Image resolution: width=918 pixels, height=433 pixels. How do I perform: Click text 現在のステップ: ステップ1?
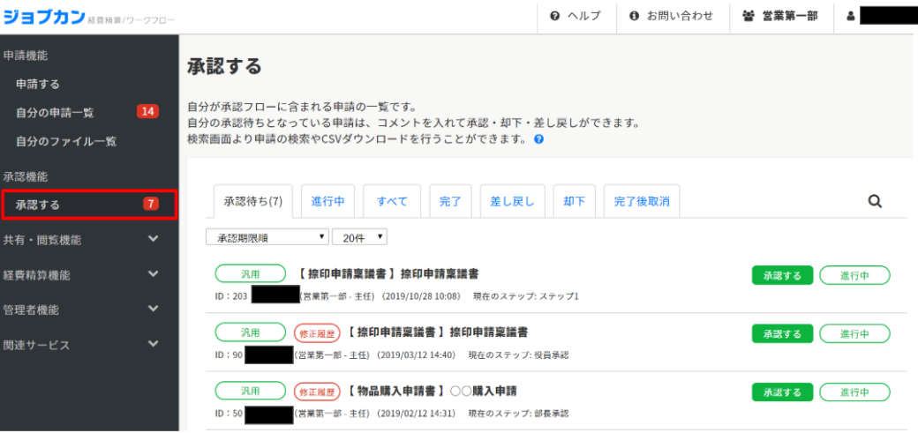coord(526,296)
